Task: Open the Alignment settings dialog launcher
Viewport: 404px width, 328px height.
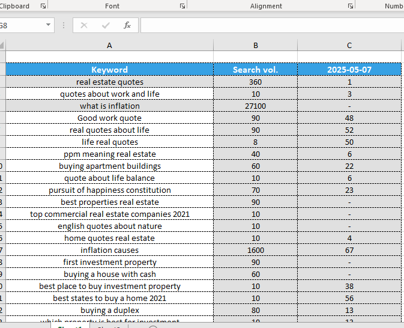Action: pyautogui.click(x=350, y=6)
